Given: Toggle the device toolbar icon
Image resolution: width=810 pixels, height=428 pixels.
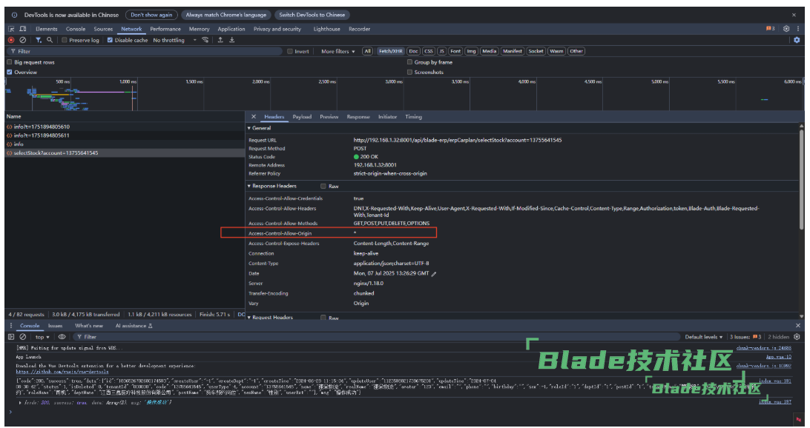Looking at the screenshot, I should click(23, 29).
